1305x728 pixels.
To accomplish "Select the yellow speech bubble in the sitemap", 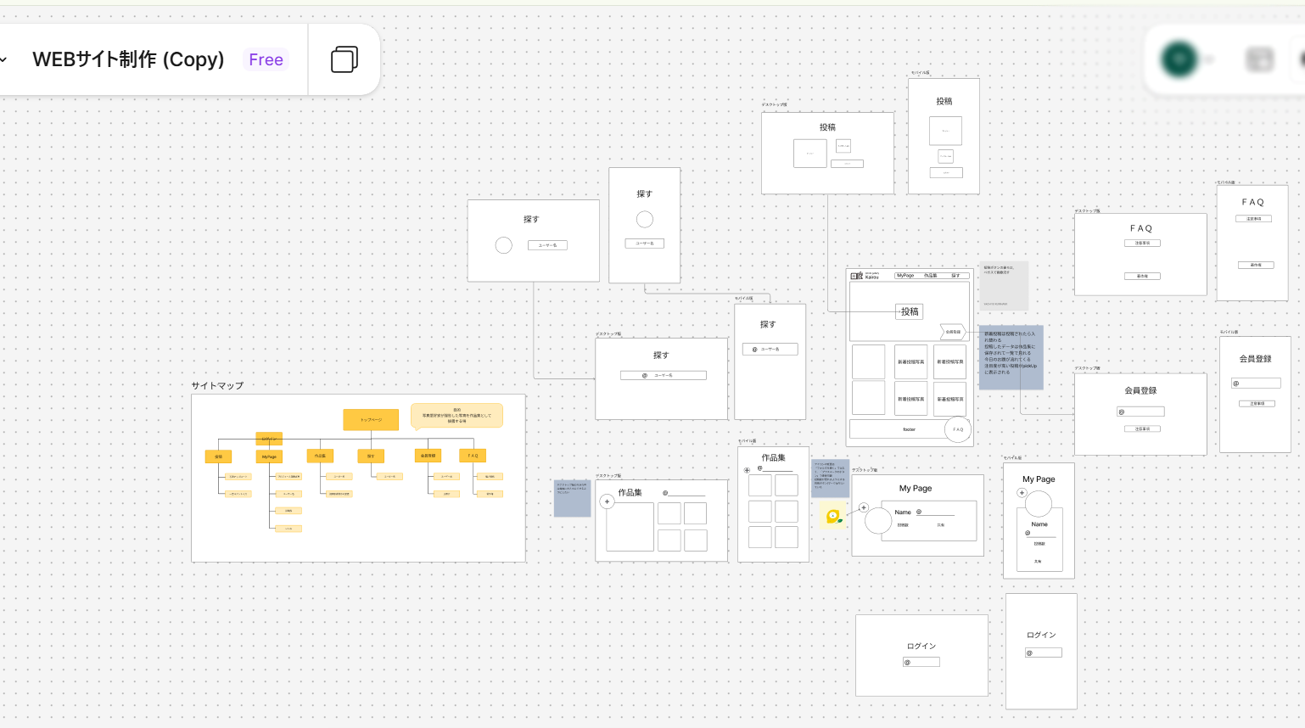I will point(456,415).
